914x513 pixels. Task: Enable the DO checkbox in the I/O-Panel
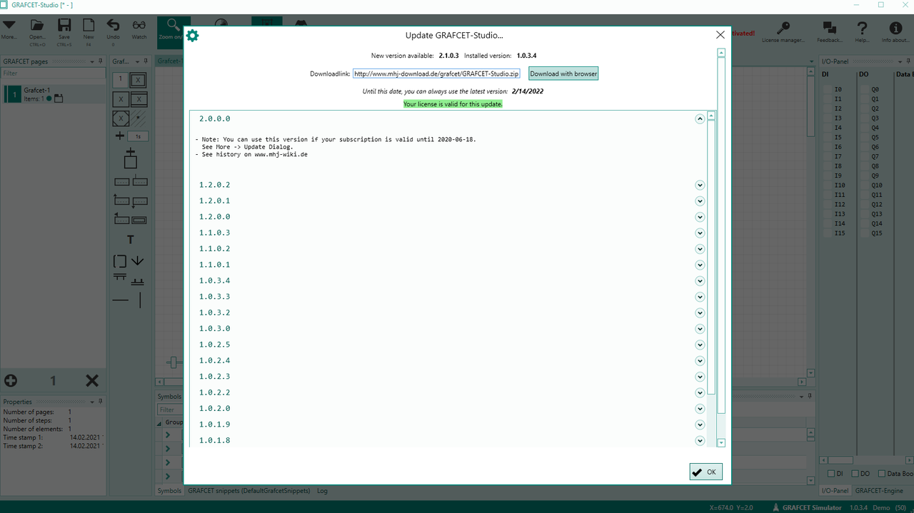855,474
